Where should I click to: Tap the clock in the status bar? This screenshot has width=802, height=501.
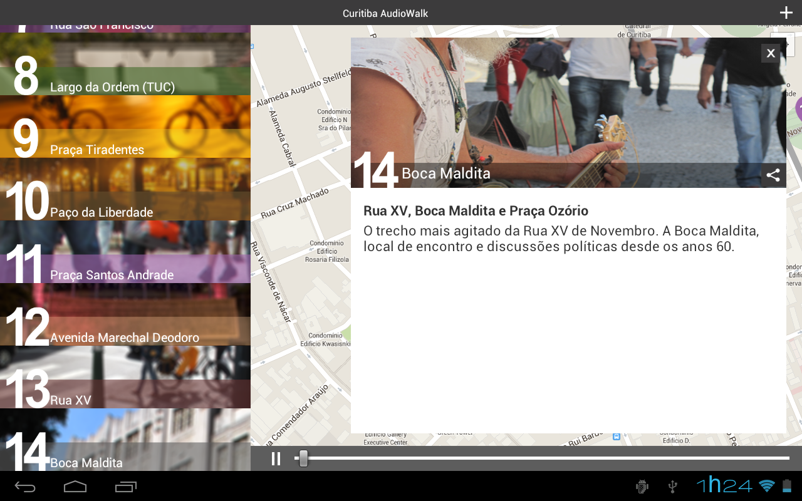(725, 486)
